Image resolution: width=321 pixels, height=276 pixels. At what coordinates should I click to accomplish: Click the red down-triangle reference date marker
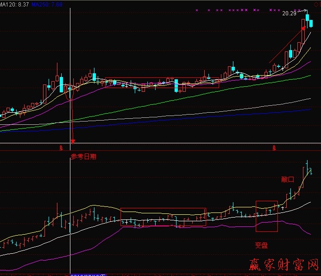pos(72,141)
